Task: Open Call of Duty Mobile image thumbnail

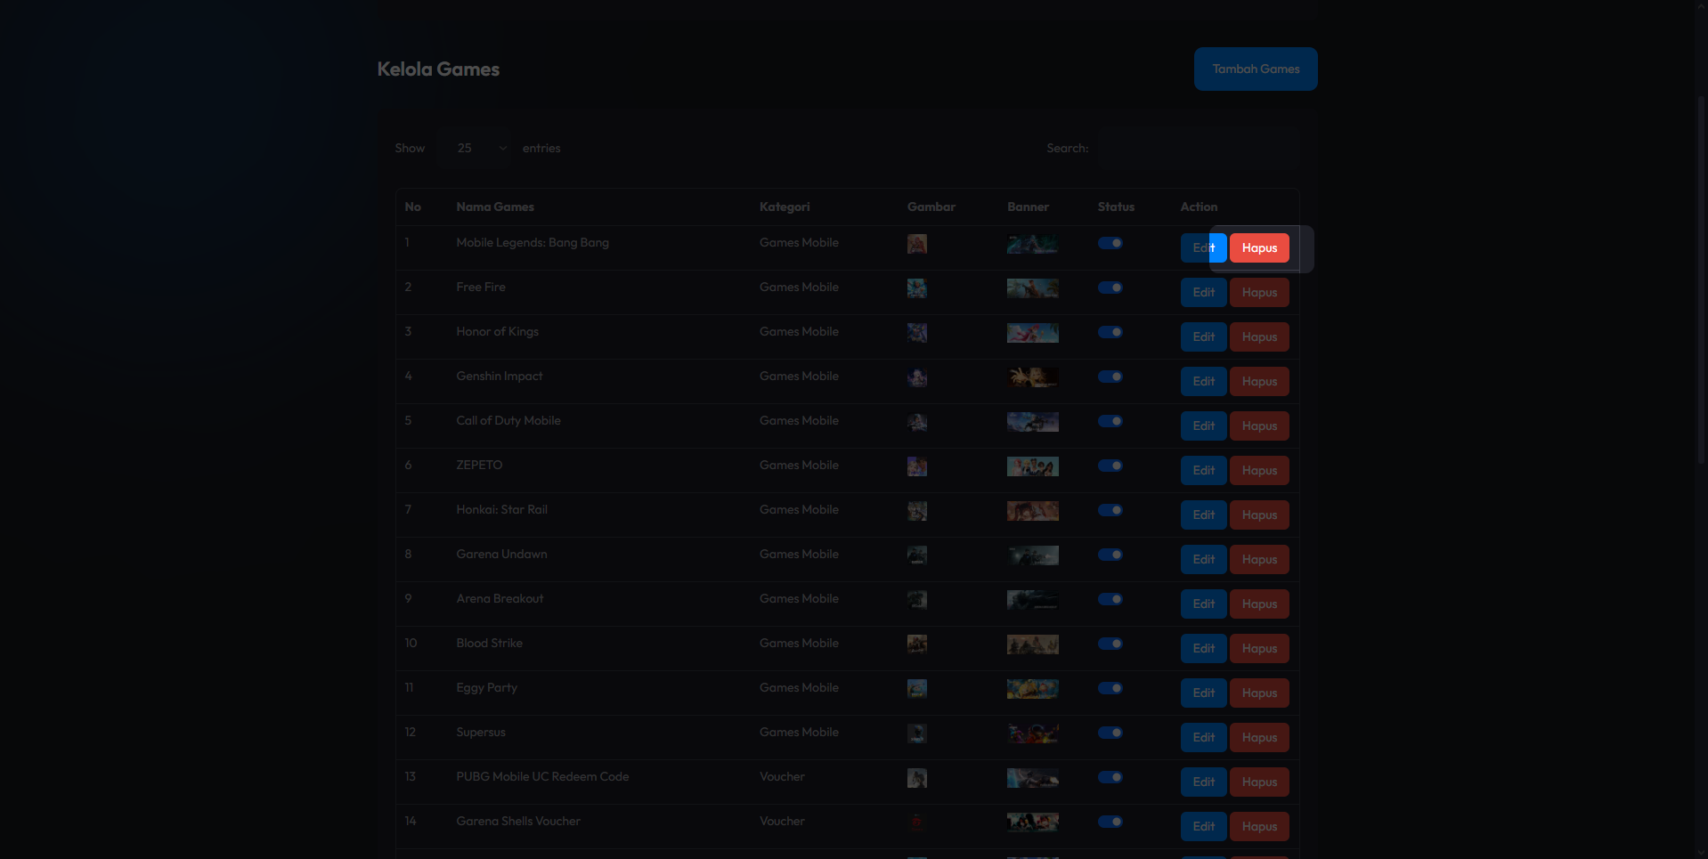Action: click(x=917, y=422)
